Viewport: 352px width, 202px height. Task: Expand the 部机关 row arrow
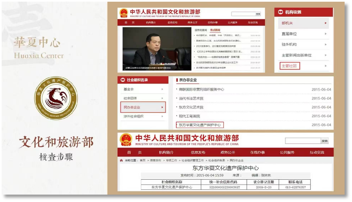click(x=326, y=23)
